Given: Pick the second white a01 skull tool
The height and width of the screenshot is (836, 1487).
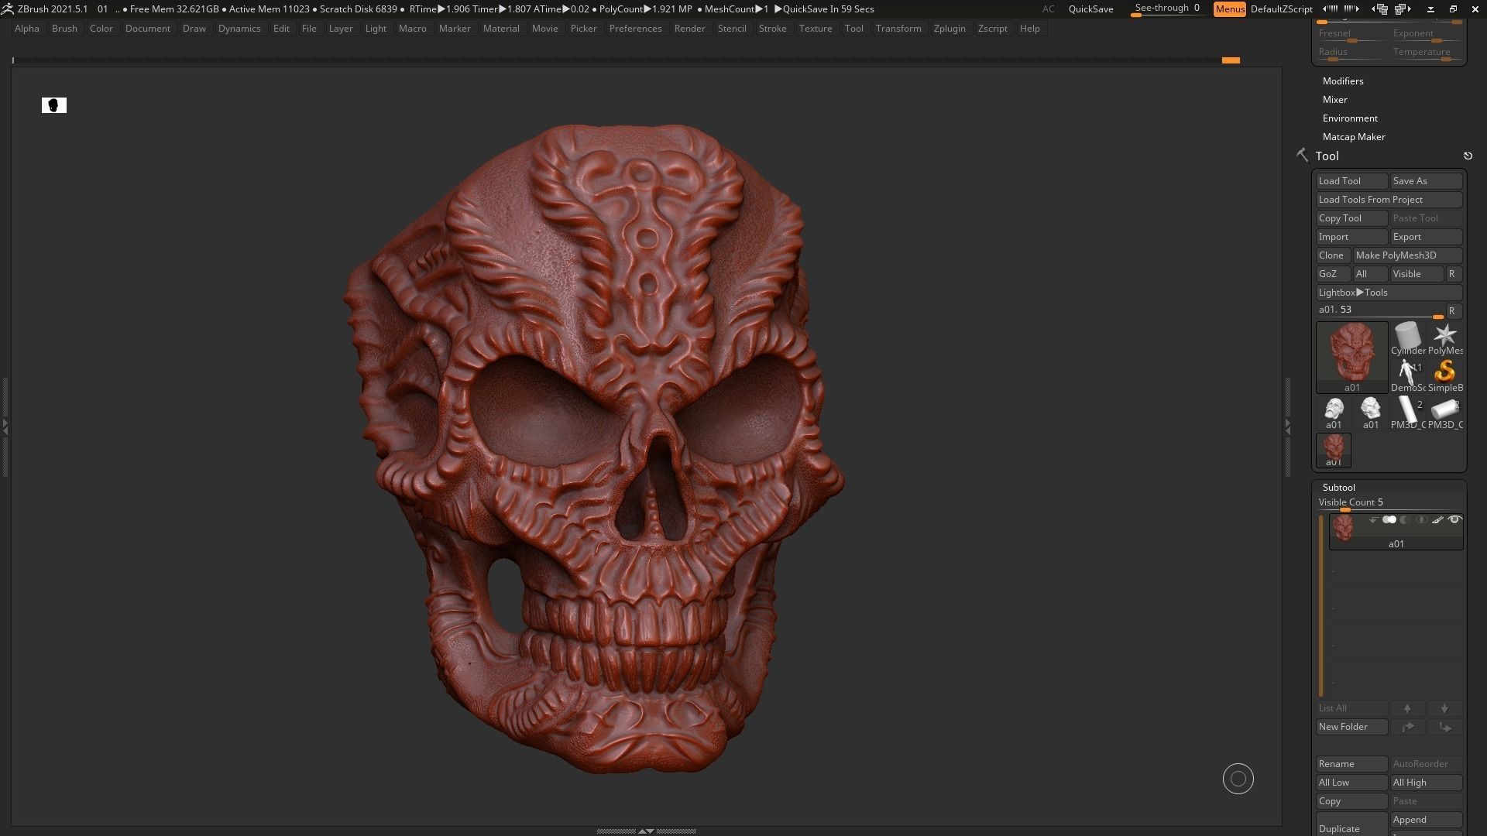Looking at the screenshot, I should pyautogui.click(x=1371, y=413).
